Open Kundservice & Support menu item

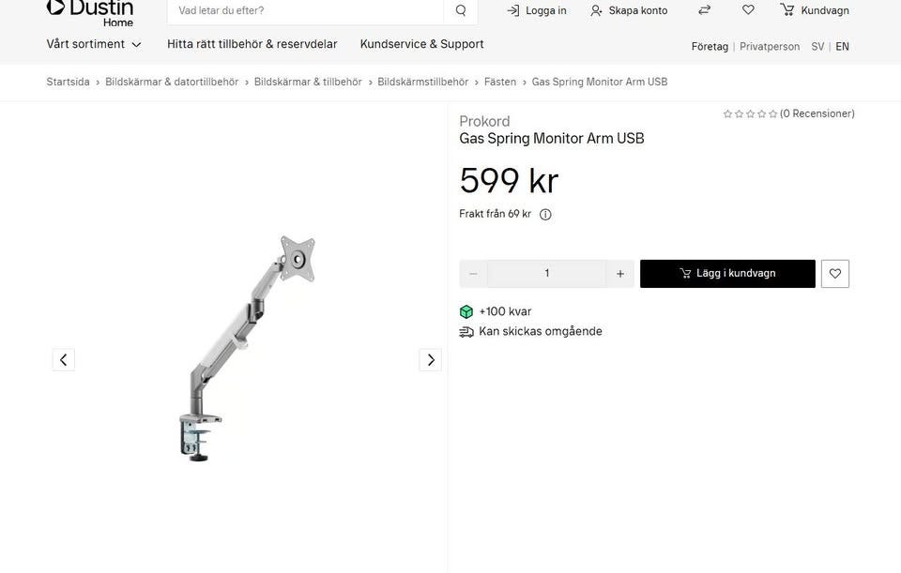[421, 44]
